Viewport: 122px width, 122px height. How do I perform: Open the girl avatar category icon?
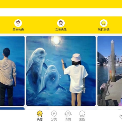pos(61,23)
